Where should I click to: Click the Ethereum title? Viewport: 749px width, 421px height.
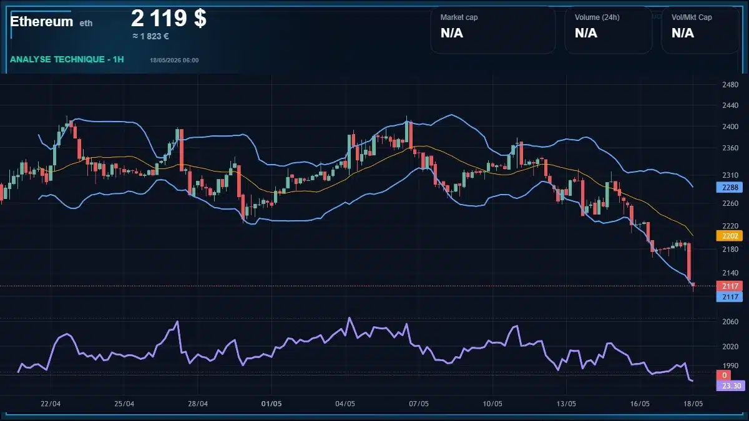42,21
